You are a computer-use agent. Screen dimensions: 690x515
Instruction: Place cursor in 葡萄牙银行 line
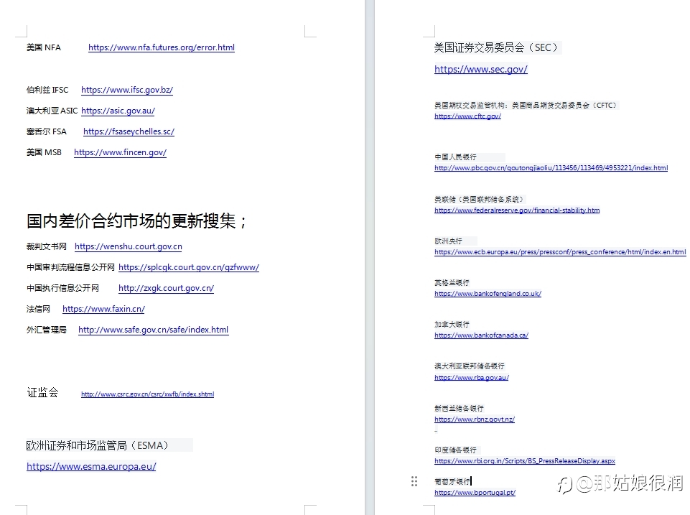pyautogui.click(x=452, y=481)
